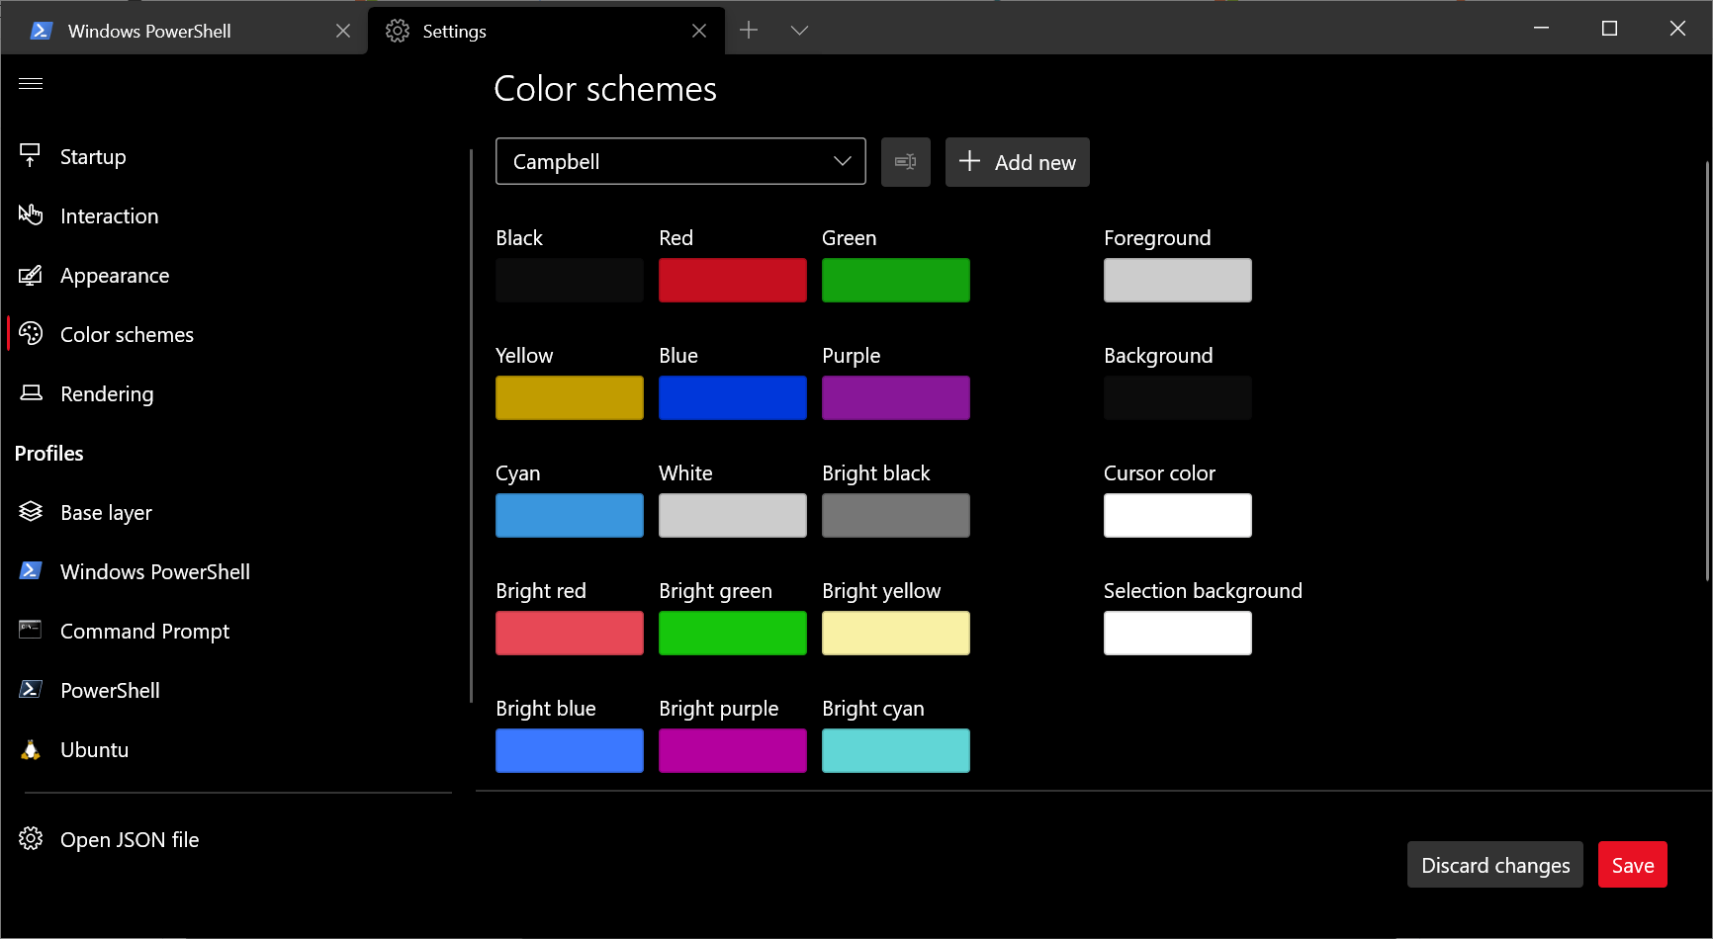The image size is (1713, 939).
Task: Click the Open JSON file gear icon
Action: coord(30,838)
